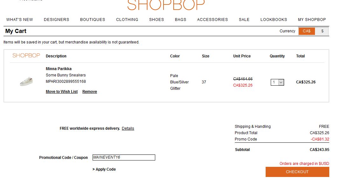Open the CLOTHING menu
This screenshot has width=342, height=183.
(127, 20)
